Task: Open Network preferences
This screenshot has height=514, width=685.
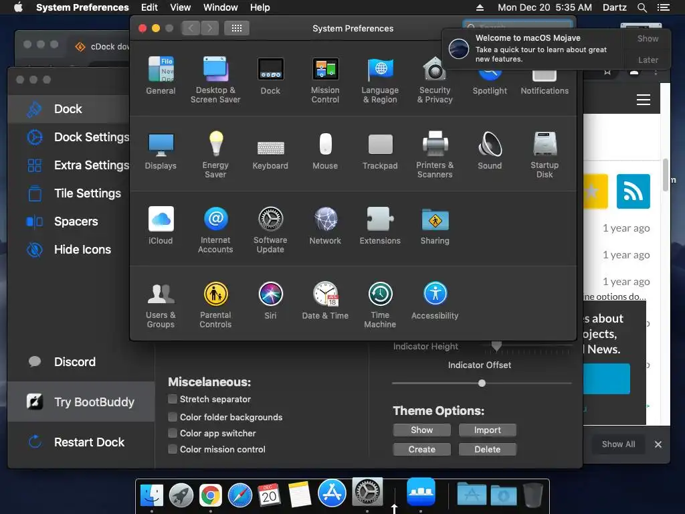Action: point(325,226)
